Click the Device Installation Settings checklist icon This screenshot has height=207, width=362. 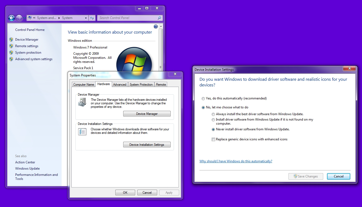pos(82,132)
